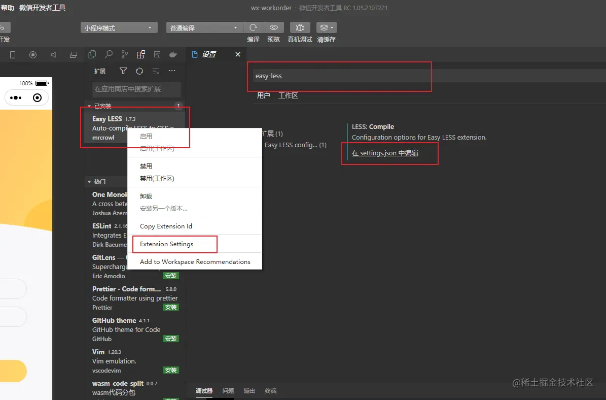Select the Prettier - Code form... extension title
Screen dimensions: 606x400
(126, 289)
